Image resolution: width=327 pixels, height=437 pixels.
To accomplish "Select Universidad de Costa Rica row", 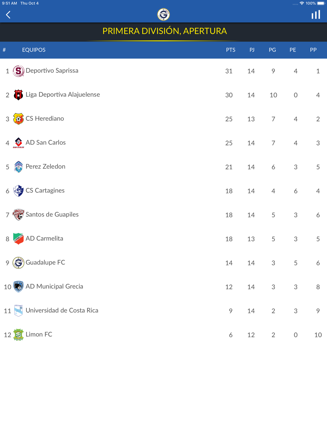I will coord(163,311).
